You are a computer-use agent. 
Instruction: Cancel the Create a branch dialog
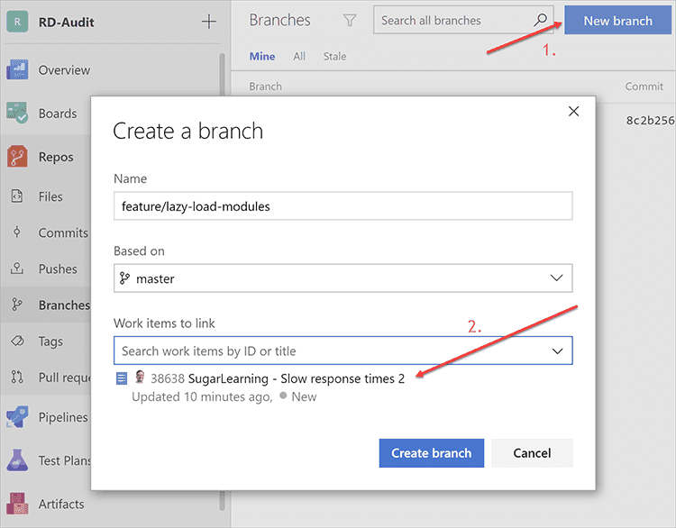pyautogui.click(x=531, y=453)
